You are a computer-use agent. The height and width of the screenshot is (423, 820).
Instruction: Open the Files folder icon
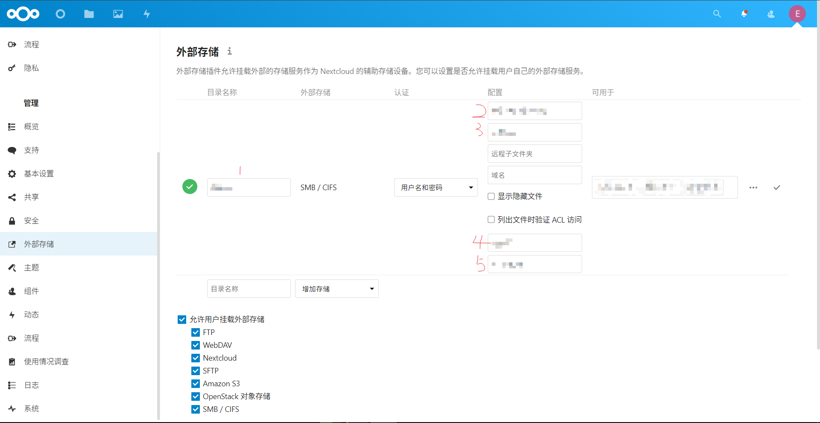(x=89, y=14)
